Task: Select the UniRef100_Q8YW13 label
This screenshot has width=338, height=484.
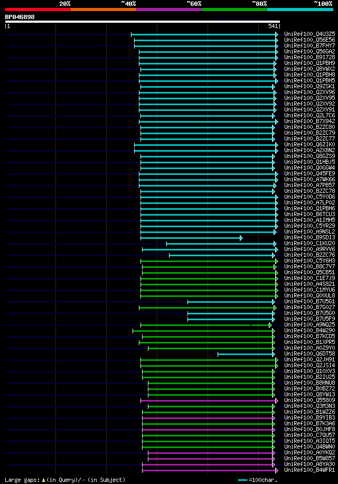Action: (x=309, y=395)
